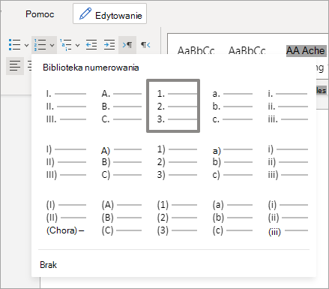Choose the (i) (ii) (iii) numbering format
The height and width of the screenshot is (289, 329).
tap(288, 218)
